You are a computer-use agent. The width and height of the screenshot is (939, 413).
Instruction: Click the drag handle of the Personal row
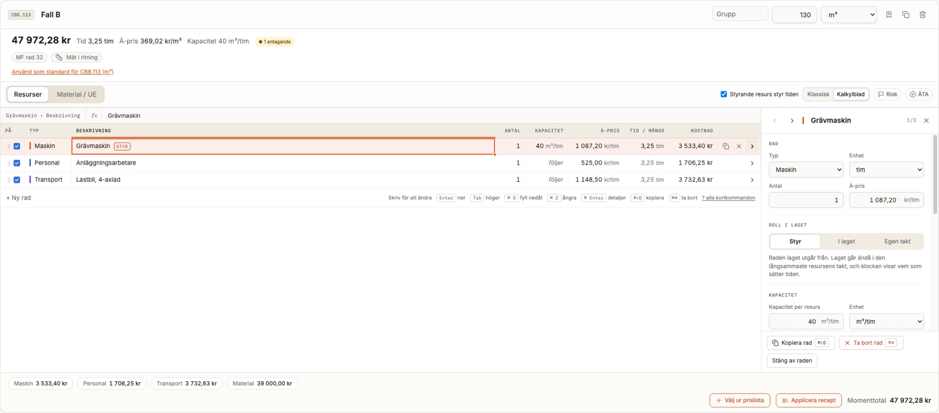(9, 163)
